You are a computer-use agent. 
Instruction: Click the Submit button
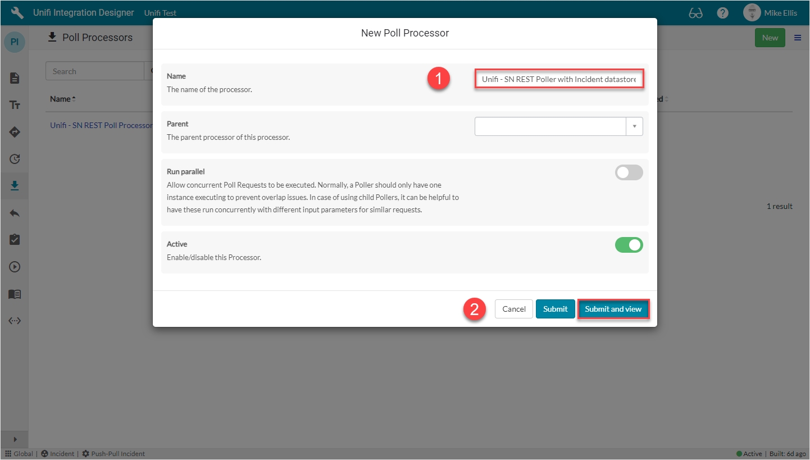tap(555, 309)
